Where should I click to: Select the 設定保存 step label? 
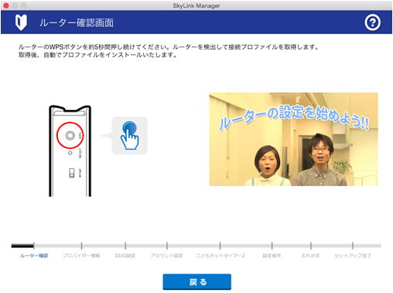[x=272, y=256]
